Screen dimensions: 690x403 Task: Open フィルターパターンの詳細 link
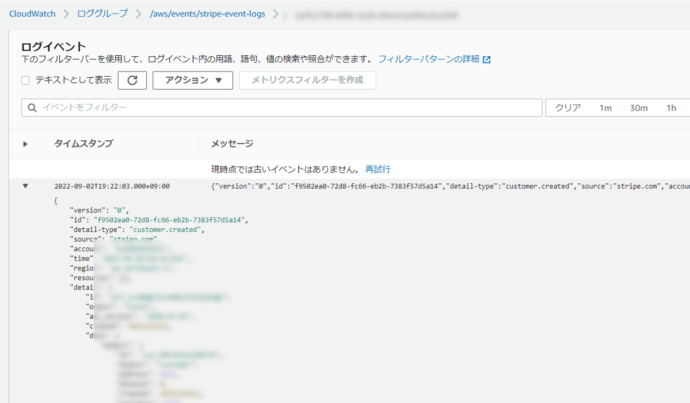point(428,59)
